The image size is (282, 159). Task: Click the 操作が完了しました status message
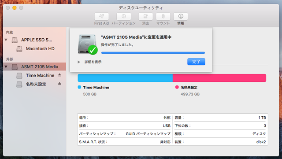tap(117, 45)
